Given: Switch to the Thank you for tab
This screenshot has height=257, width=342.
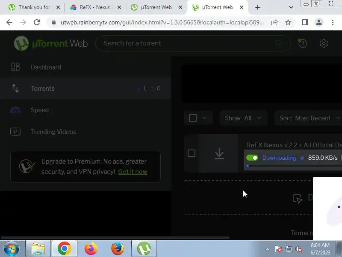Looking at the screenshot, I should pos(34,7).
